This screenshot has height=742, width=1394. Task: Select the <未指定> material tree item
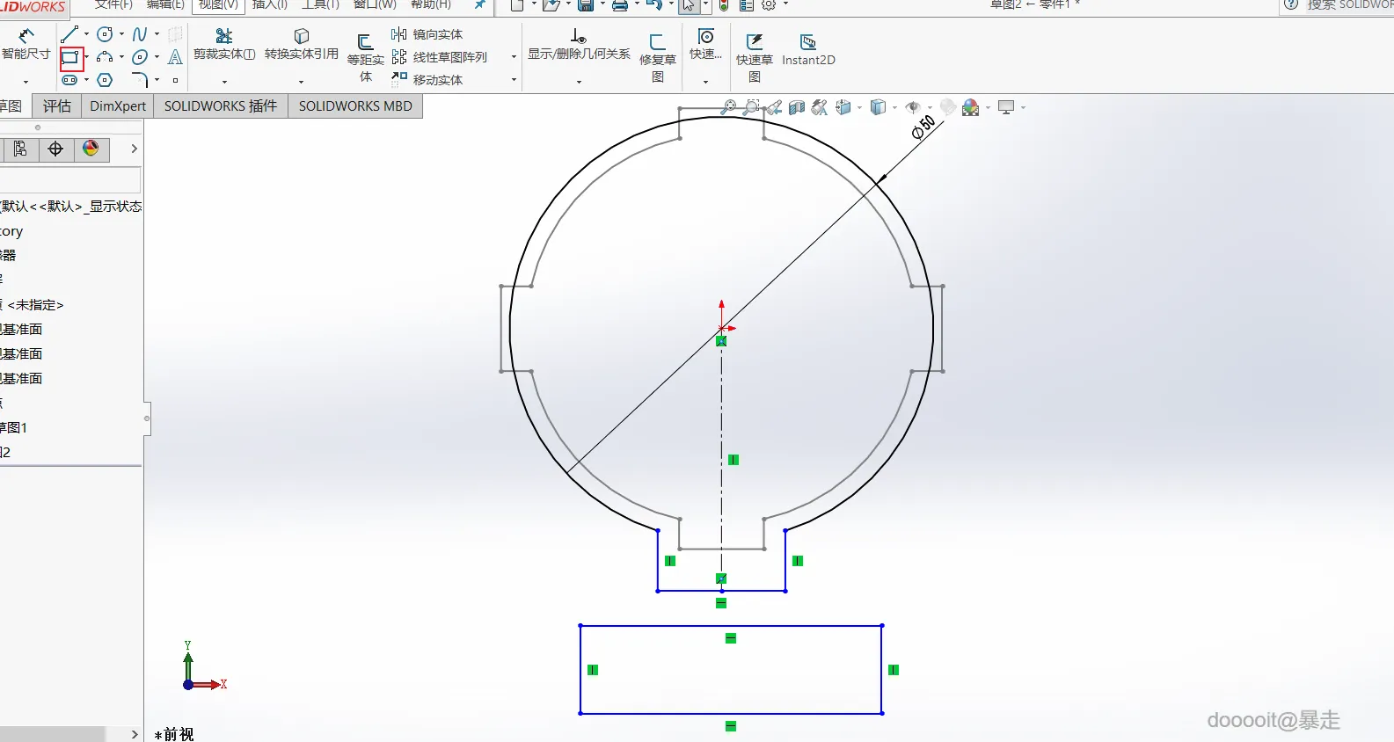tap(33, 304)
